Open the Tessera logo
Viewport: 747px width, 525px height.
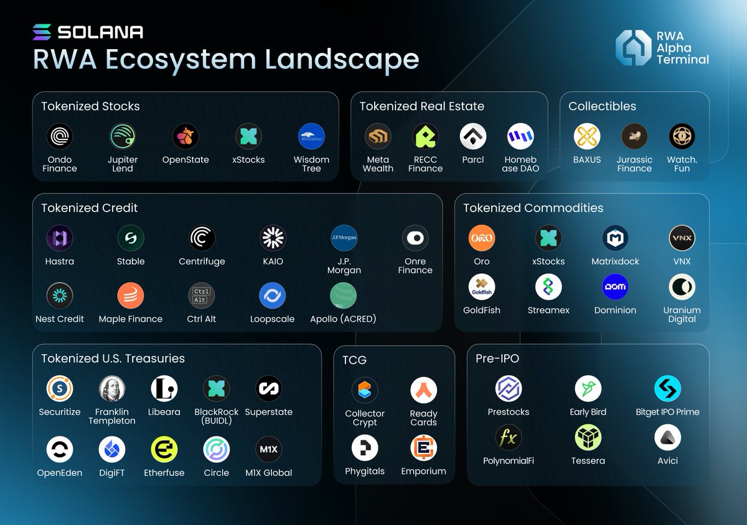588,437
